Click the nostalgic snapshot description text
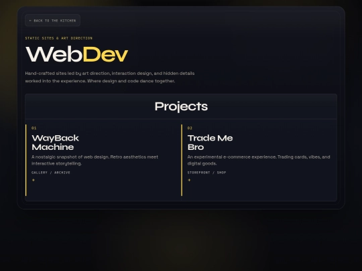The image size is (362, 271). click(x=95, y=160)
